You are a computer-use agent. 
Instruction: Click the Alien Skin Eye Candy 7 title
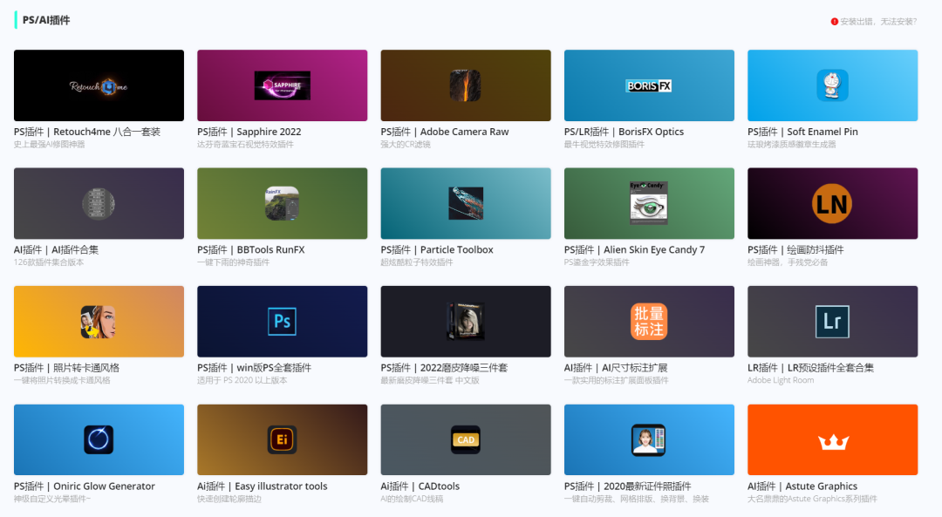click(634, 250)
